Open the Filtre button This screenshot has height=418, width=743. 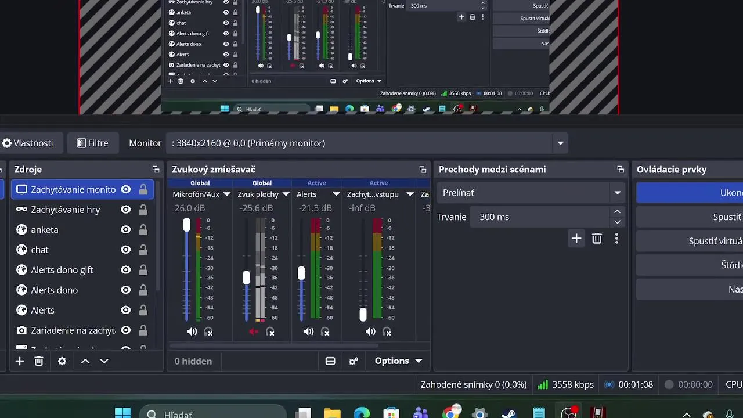(x=93, y=143)
